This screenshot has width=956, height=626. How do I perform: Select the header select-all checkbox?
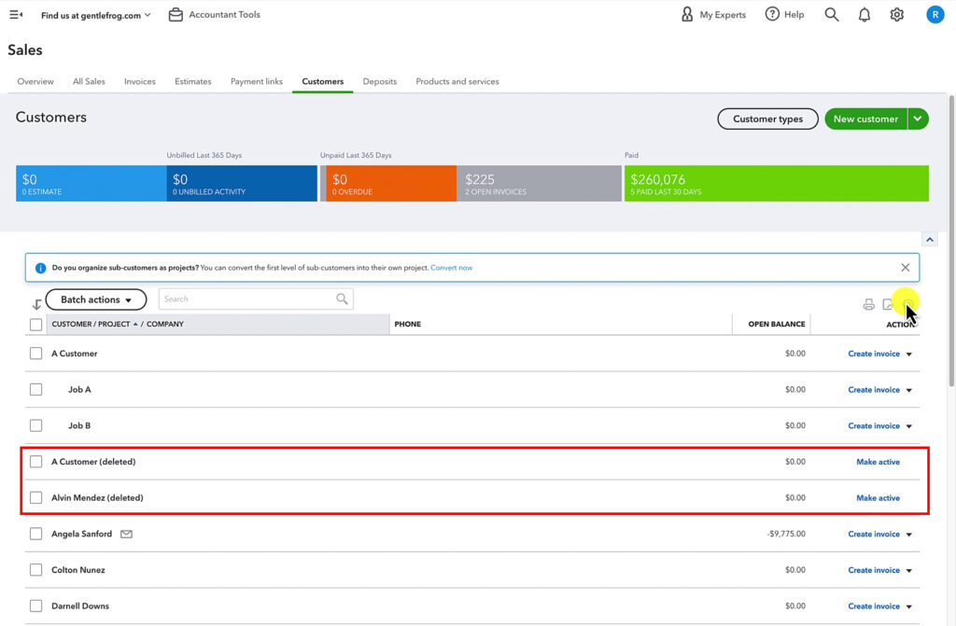coord(35,324)
